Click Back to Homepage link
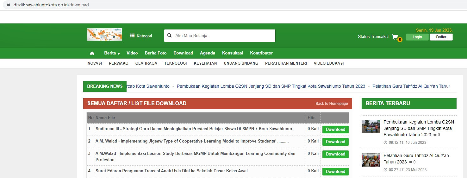 click(332, 104)
